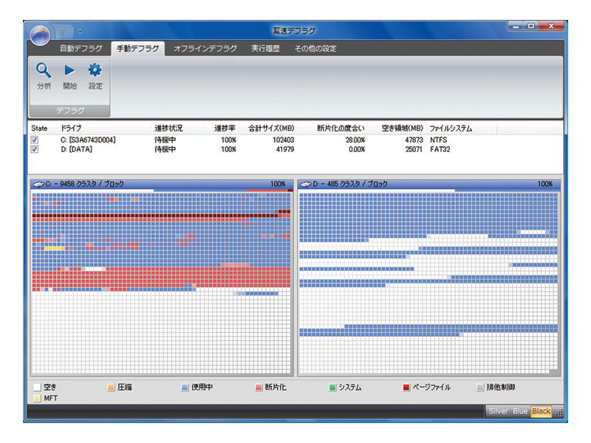
Task: Click the round application orb button
Action: [41, 33]
